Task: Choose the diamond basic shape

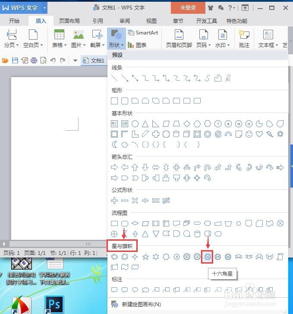Action: 187,124
